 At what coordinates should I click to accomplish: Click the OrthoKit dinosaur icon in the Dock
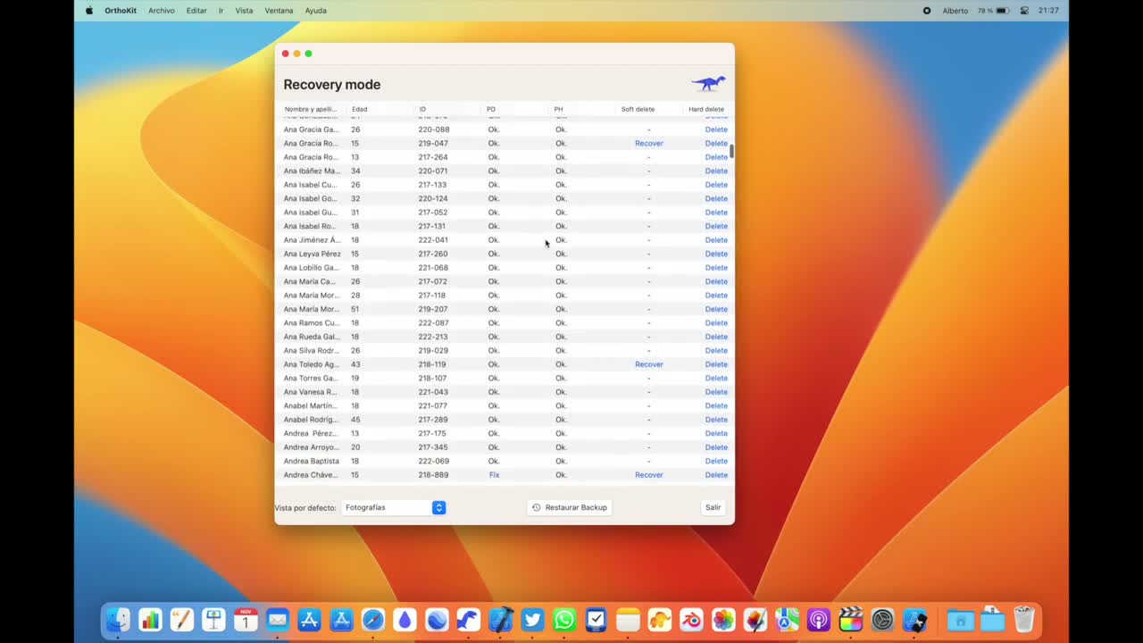coord(469,619)
